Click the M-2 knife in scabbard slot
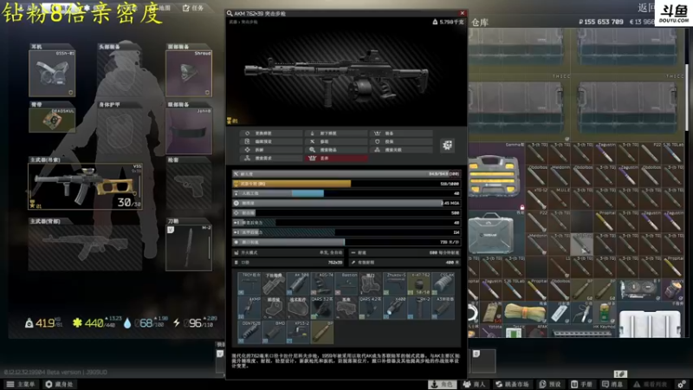Viewport: 693px width, 390px height. [x=189, y=247]
